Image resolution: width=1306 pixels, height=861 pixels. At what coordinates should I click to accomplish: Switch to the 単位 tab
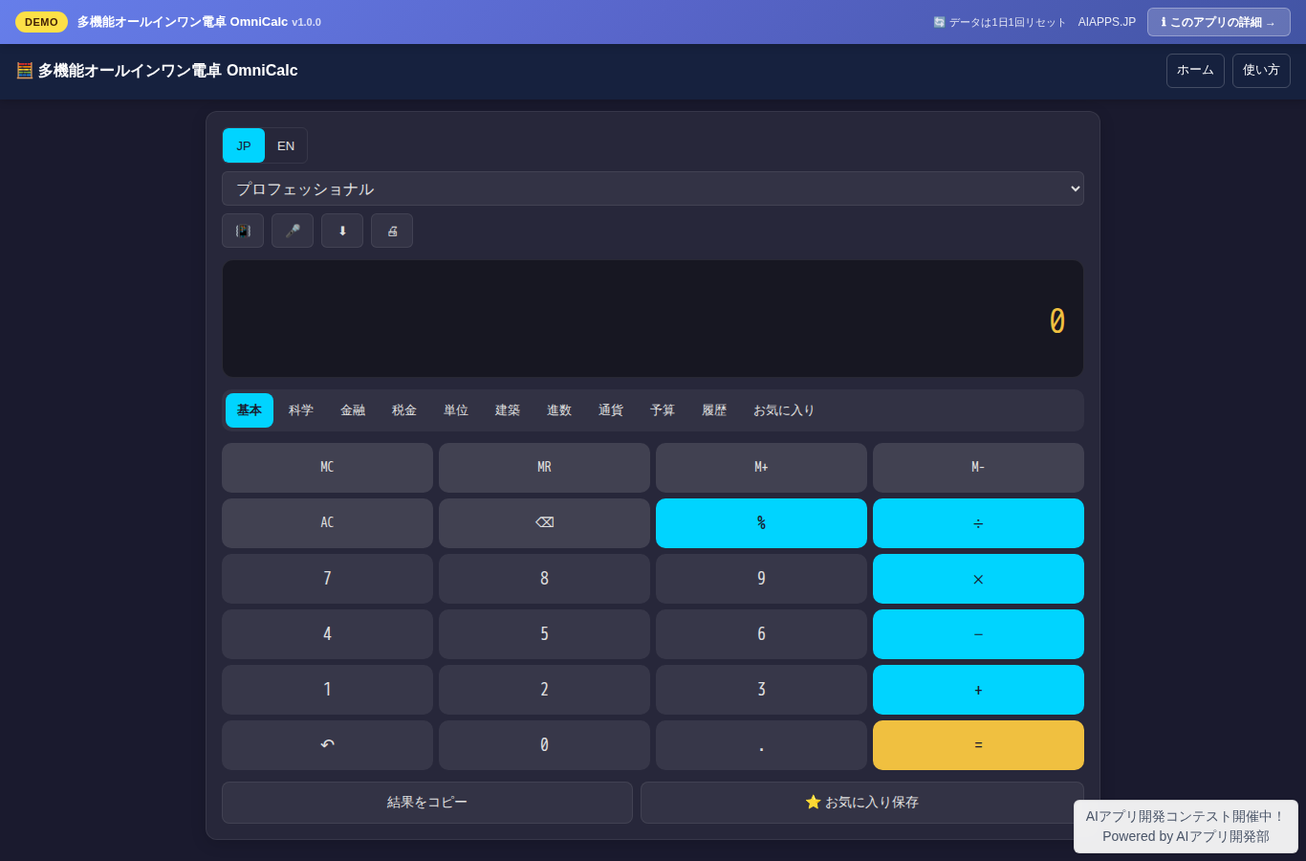coord(456,410)
